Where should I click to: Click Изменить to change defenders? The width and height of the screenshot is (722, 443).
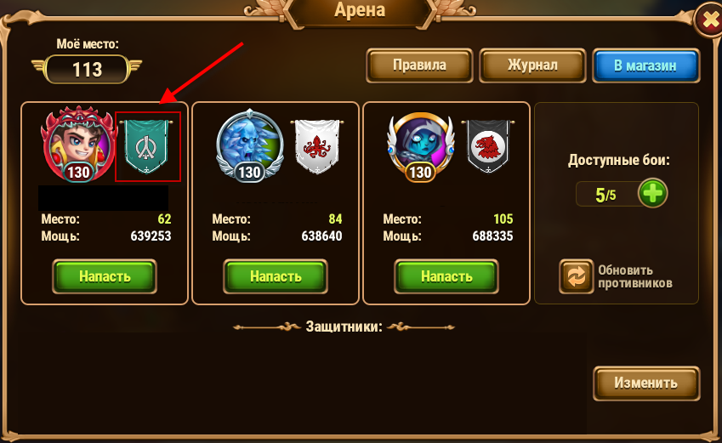click(x=646, y=383)
